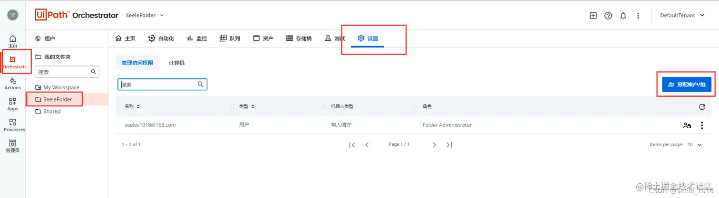
Task: Click the 角色 column header
Action: (x=427, y=106)
